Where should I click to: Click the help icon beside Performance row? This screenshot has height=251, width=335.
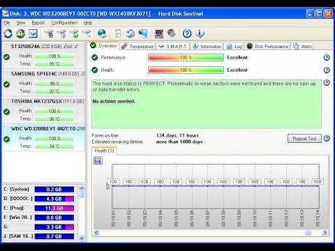pyautogui.click(x=327, y=57)
